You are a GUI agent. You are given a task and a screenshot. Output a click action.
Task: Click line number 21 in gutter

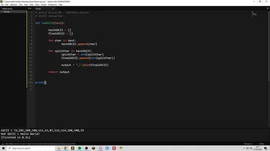31,83
